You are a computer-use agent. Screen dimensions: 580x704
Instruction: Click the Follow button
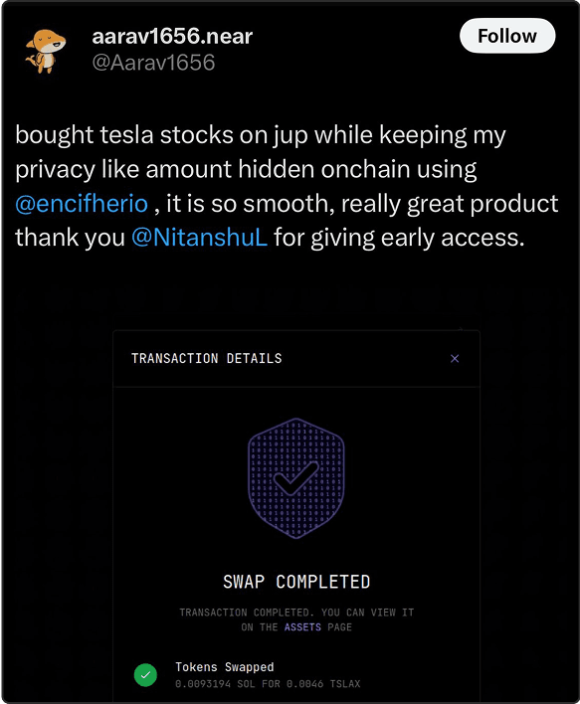click(507, 36)
